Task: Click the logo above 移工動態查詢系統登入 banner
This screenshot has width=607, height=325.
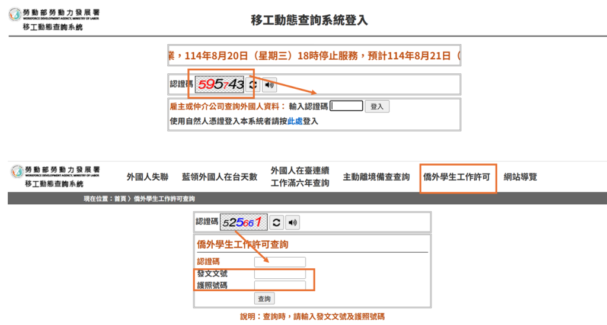Action: coord(55,19)
